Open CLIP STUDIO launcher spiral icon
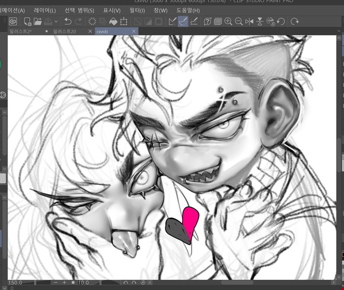 [x=13, y=22]
